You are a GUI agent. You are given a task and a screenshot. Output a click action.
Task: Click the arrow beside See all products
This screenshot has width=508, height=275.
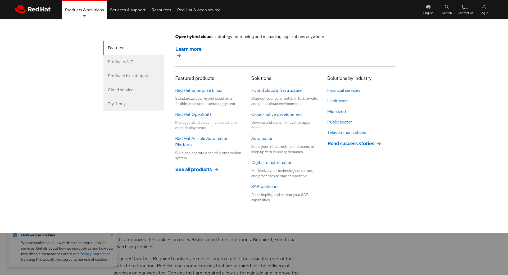click(x=216, y=170)
